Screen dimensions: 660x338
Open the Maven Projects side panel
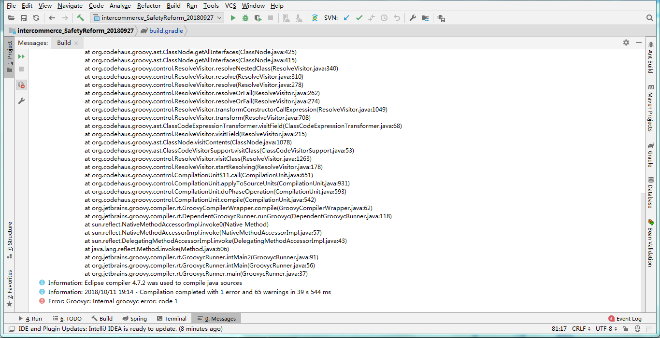[x=650, y=108]
